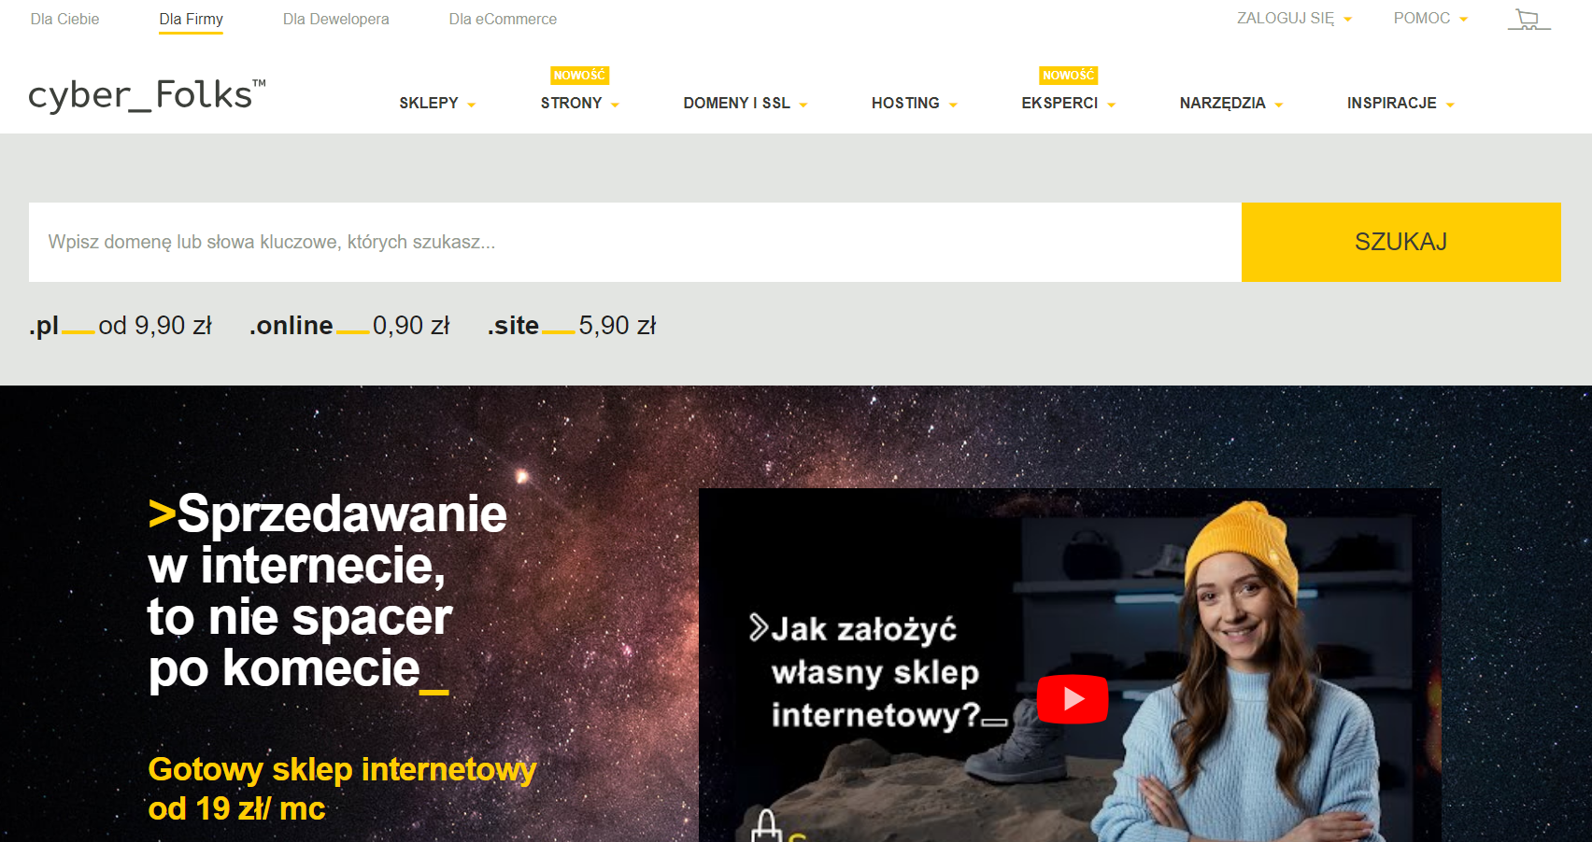The width and height of the screenshot is (1592, 842).
Task: Open the Sklepy menu
Action: 437,103
